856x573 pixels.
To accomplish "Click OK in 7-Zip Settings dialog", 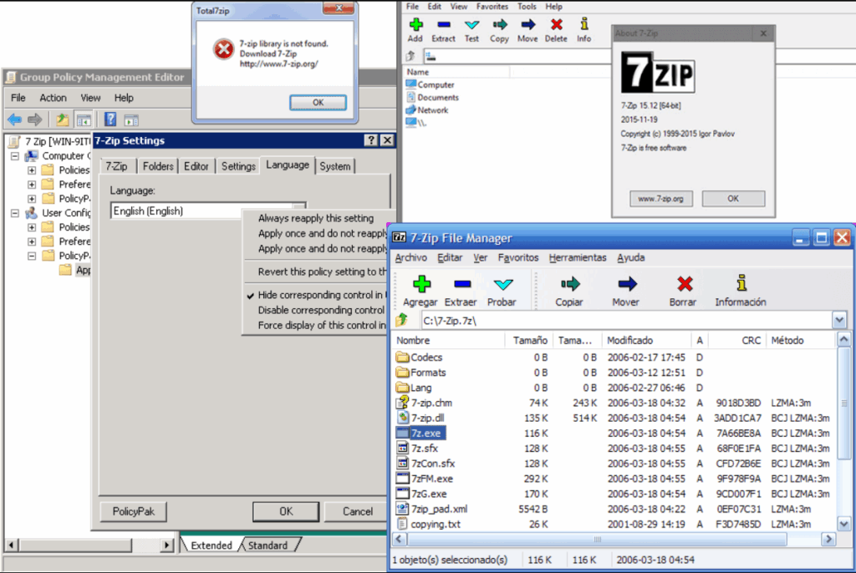I will coord(286,511).
